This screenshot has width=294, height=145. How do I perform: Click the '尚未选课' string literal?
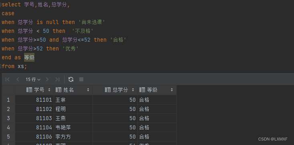tap(91, 22)
